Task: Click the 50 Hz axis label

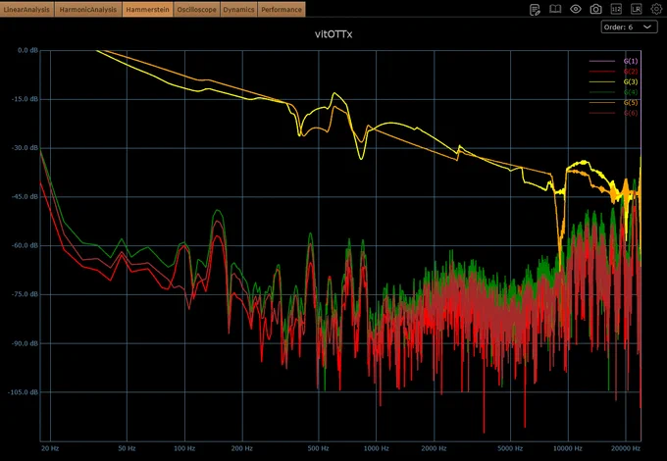Action: coord(127,448)
